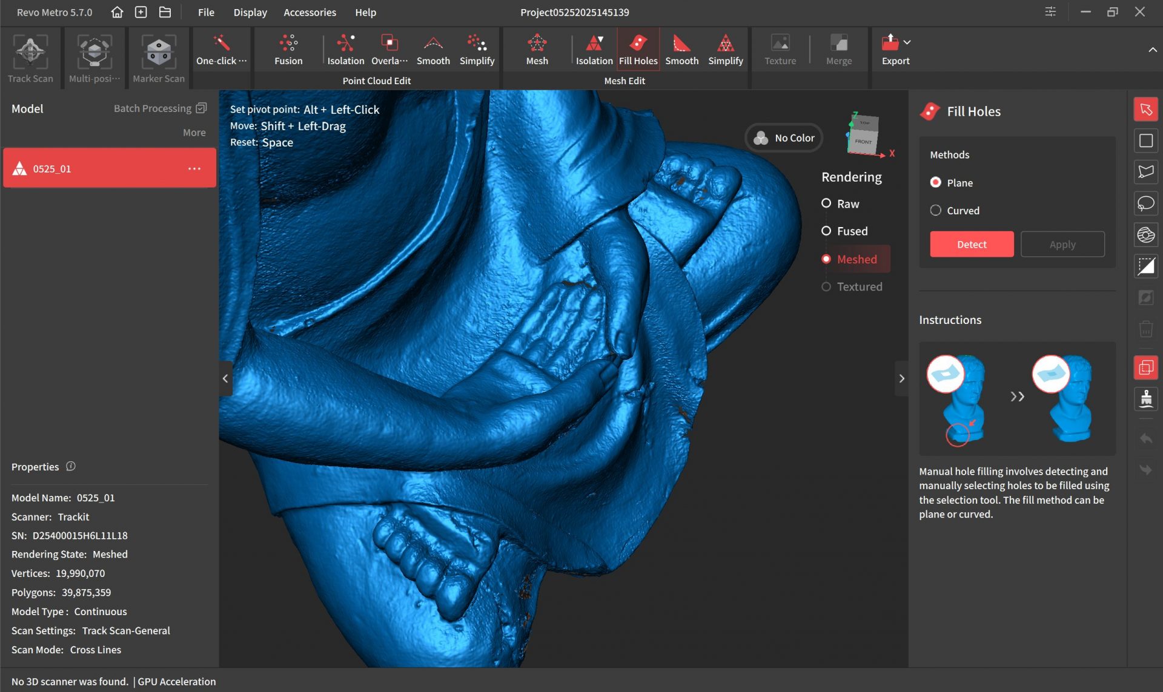Switch rendering to Fused
The image size is (1163, 692).
tap(826, 231)
